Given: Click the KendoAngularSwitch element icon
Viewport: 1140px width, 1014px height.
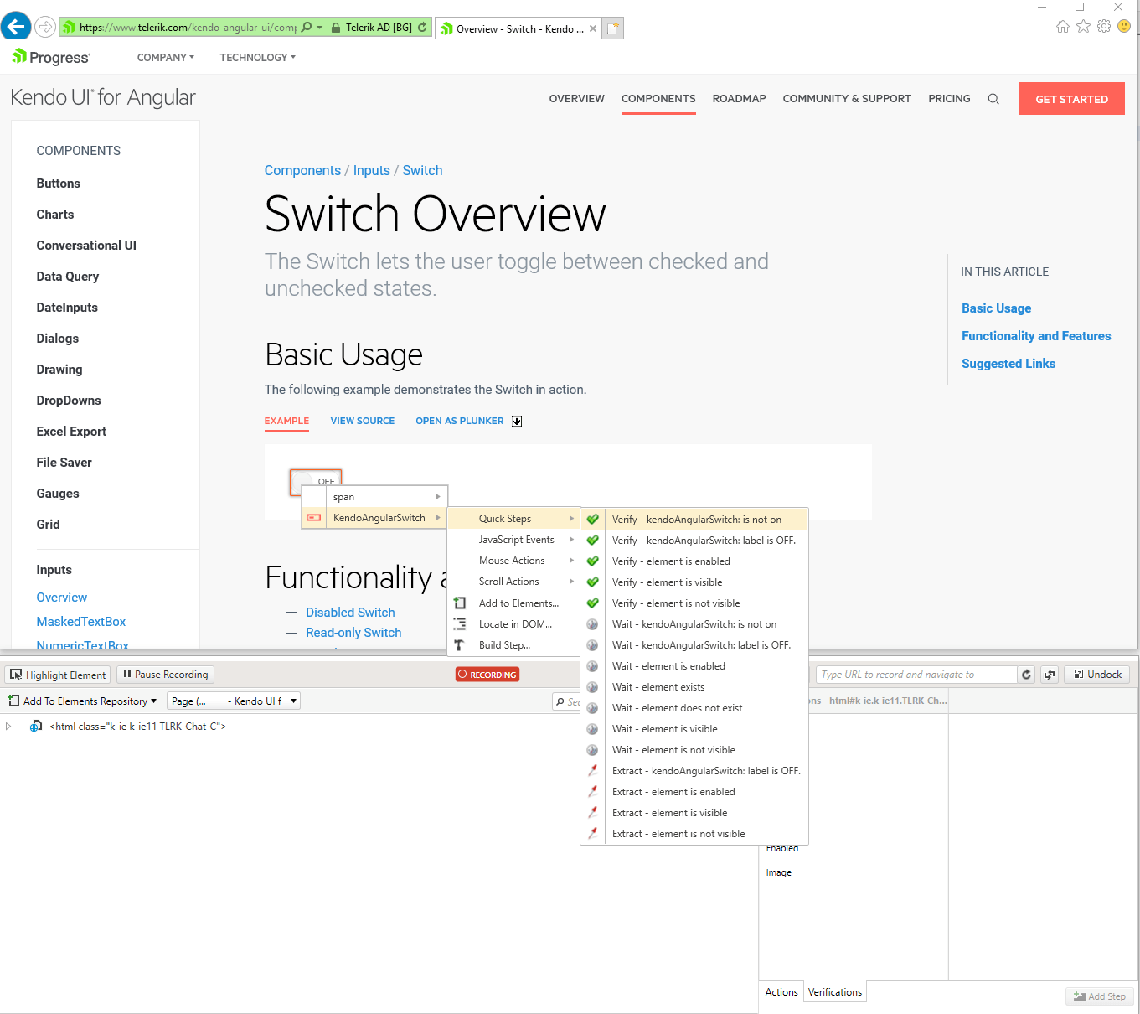Looking at the screenshot, I should (314, 518).
